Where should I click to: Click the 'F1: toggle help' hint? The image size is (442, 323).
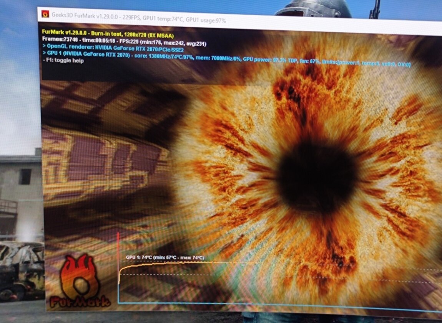click(63, 61)
